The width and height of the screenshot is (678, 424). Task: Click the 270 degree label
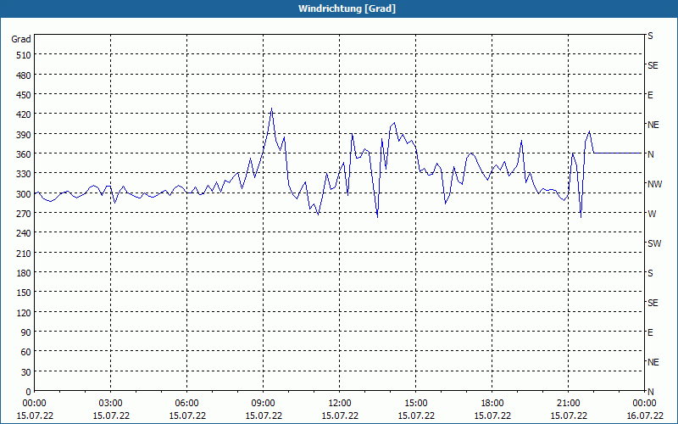click(x=25, y=215)
